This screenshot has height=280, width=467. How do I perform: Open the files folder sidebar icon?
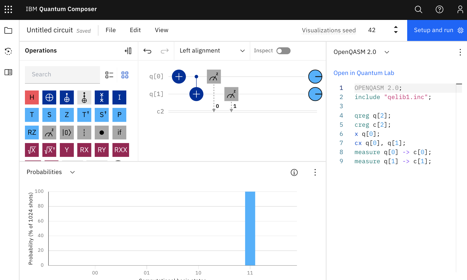[x=8, y=30]
